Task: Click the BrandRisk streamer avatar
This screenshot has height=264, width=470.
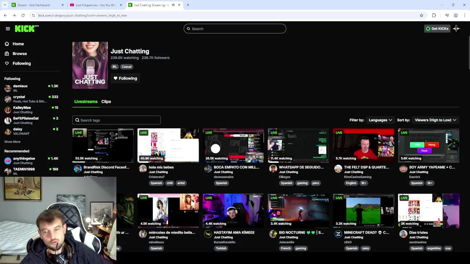Action: (78, 169)
